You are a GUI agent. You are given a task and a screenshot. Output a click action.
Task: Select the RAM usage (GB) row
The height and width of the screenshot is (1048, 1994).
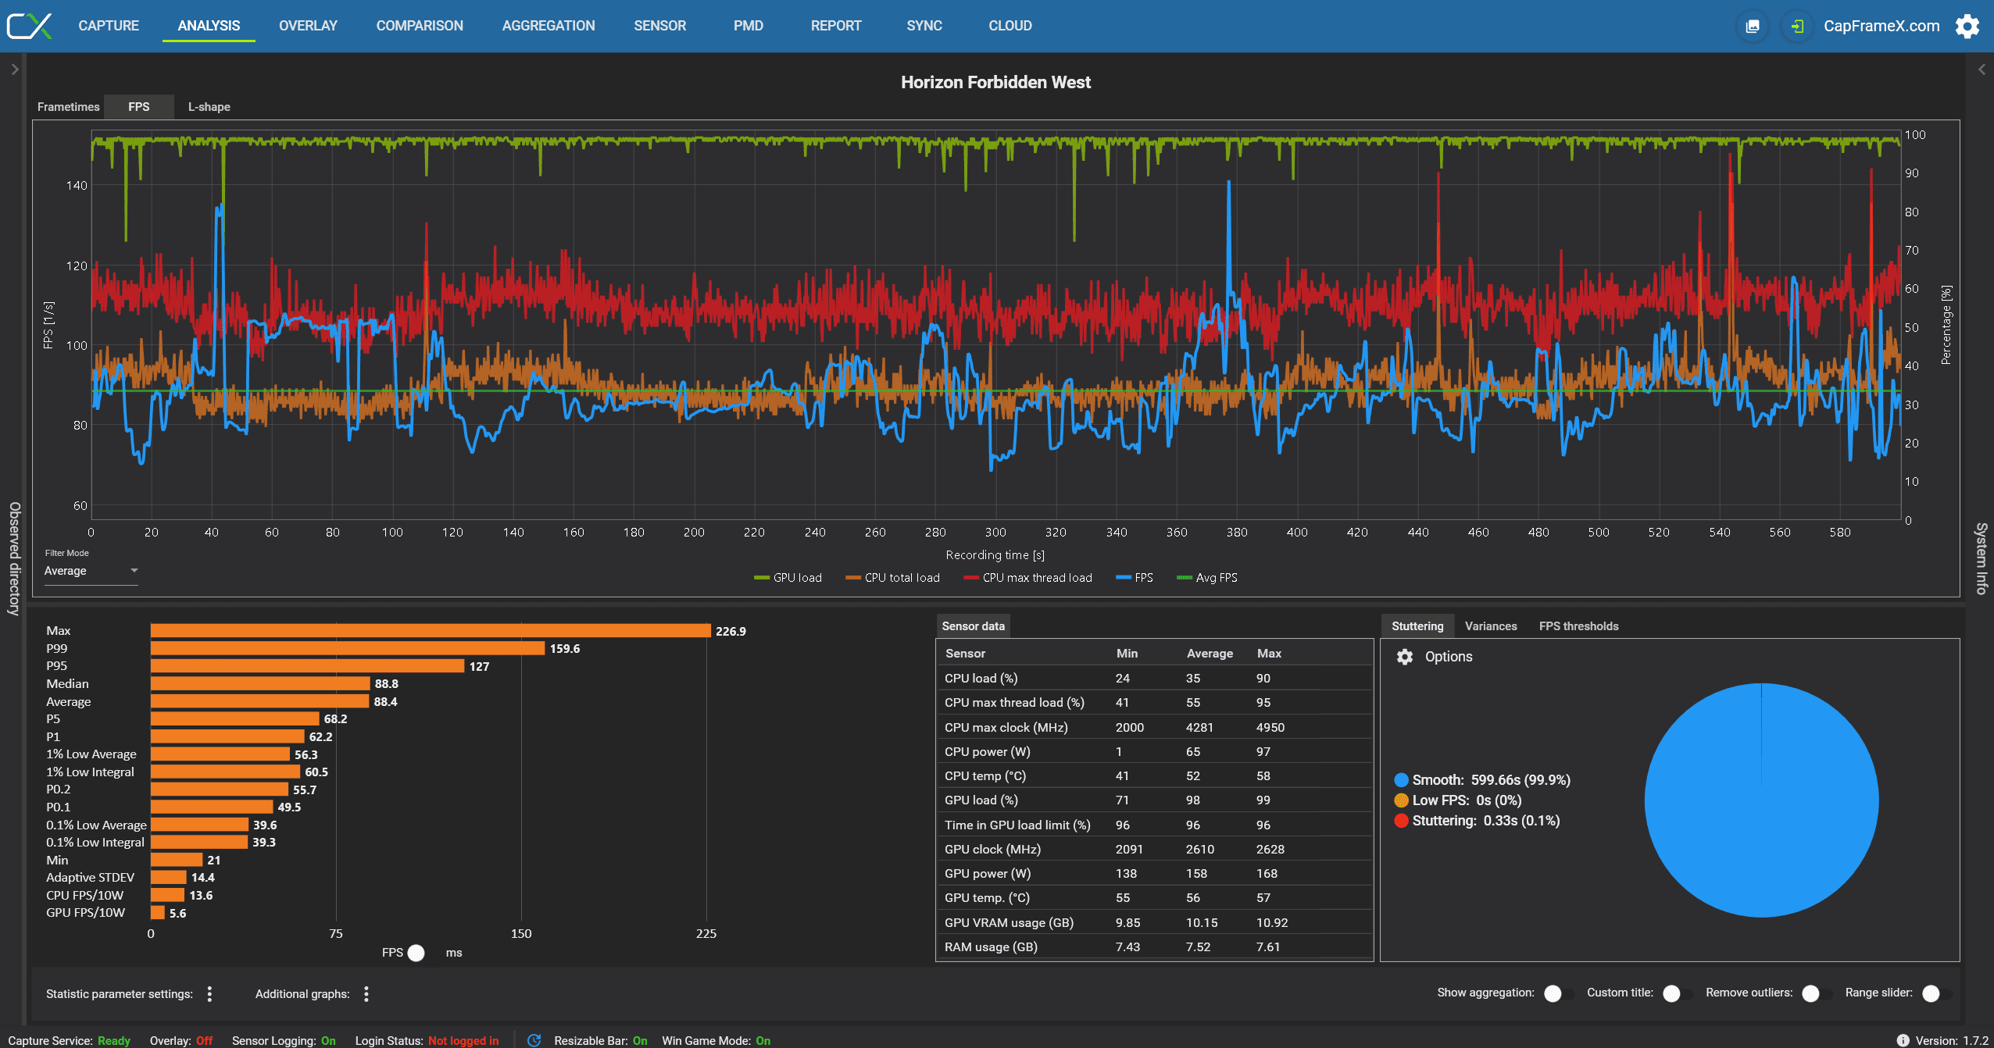coord(1154,947)
